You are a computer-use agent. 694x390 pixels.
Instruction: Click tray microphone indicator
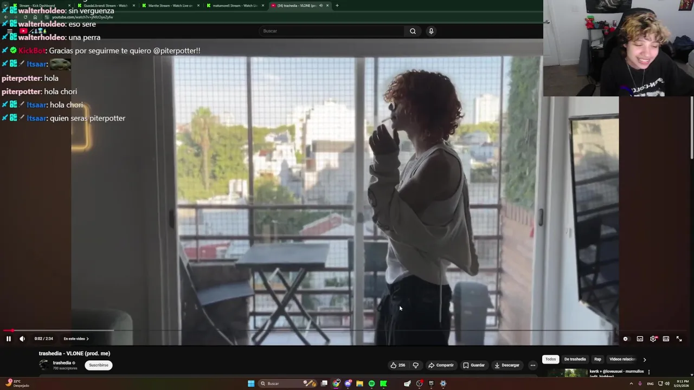click(x=640, y=383)
